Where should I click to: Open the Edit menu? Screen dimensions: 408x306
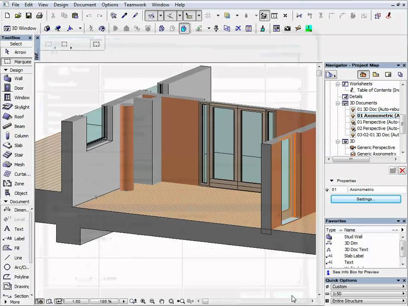28,5
